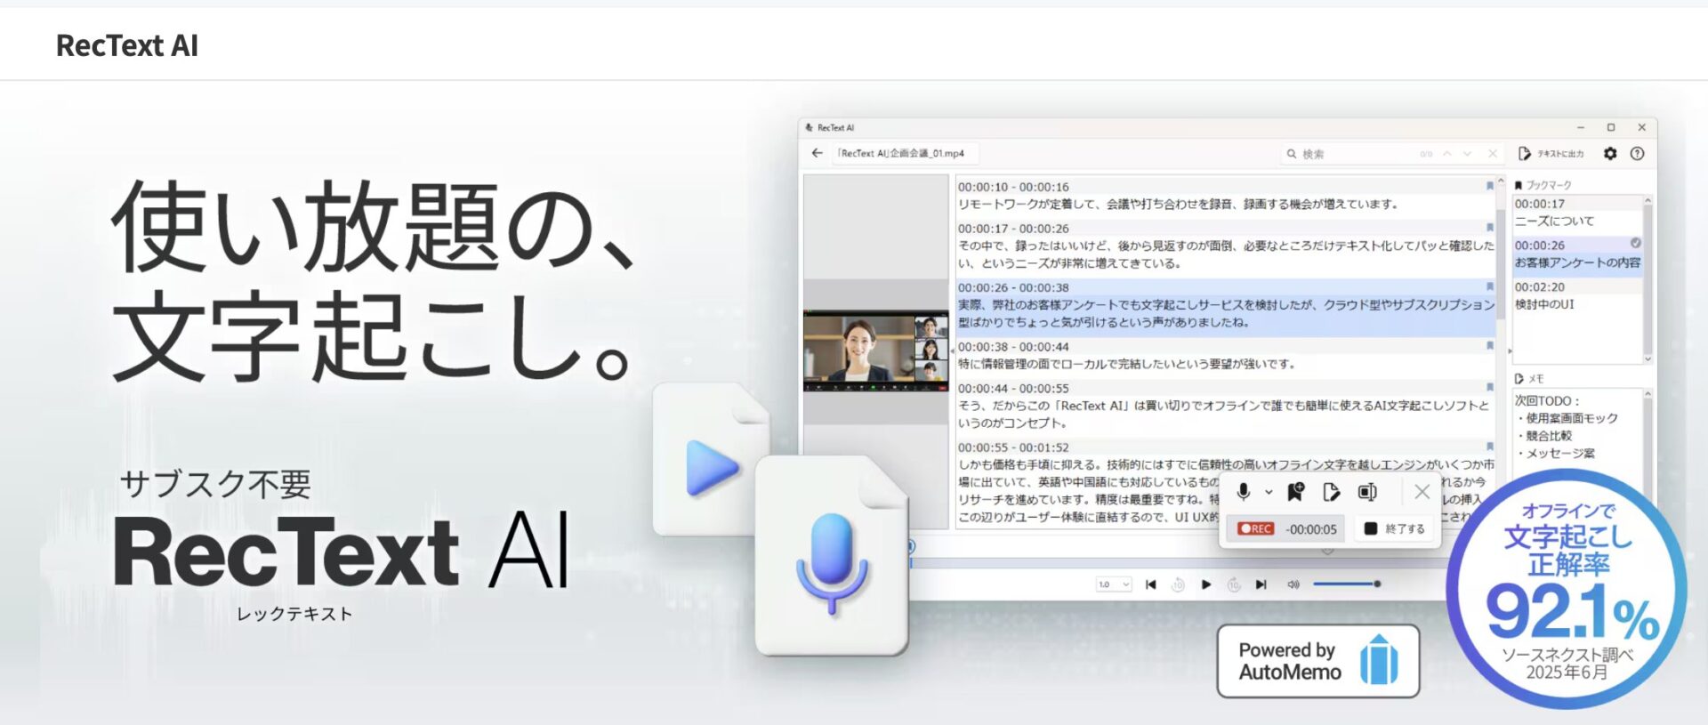Bookmark the 00:00:38 - 00:00:44 segment
Viewport: 1708px width, 725px height.
coord(1489,346)
